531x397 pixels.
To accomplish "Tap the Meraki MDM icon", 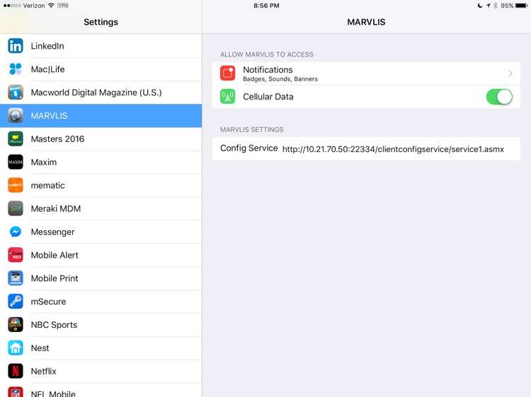I will point(16,208).
